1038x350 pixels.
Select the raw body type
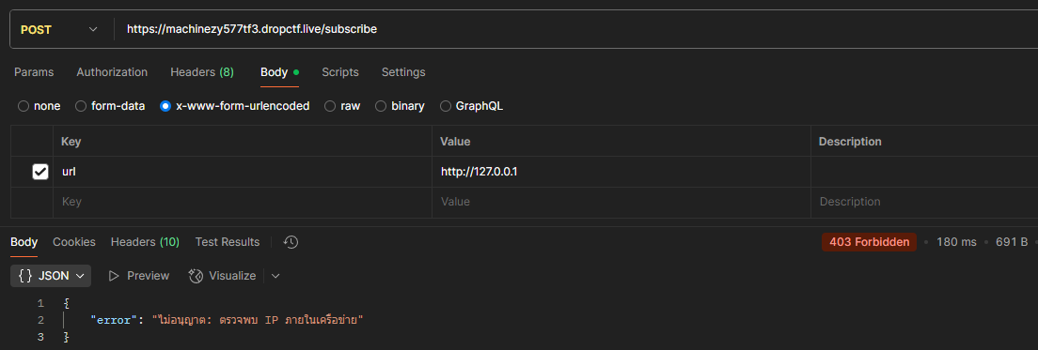point(342,106)
